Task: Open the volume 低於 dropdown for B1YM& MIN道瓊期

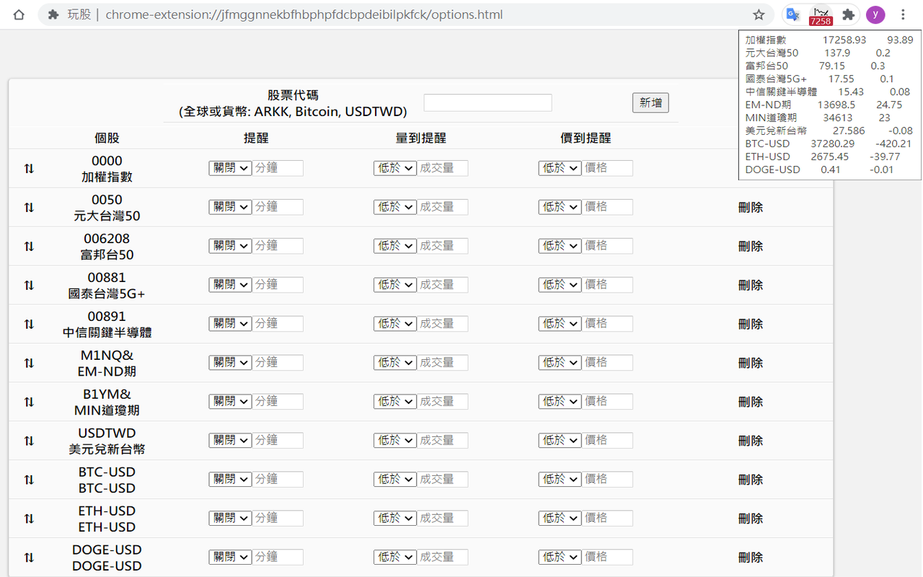Action: click(395, 402)
